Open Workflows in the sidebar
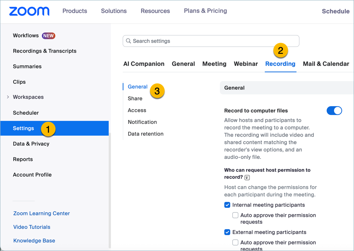 coord(26,36)
